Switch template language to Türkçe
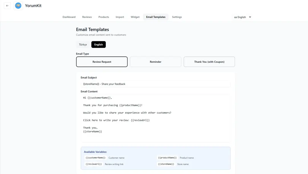The width and height of the screenshot is (308, 174). [83, 44]
